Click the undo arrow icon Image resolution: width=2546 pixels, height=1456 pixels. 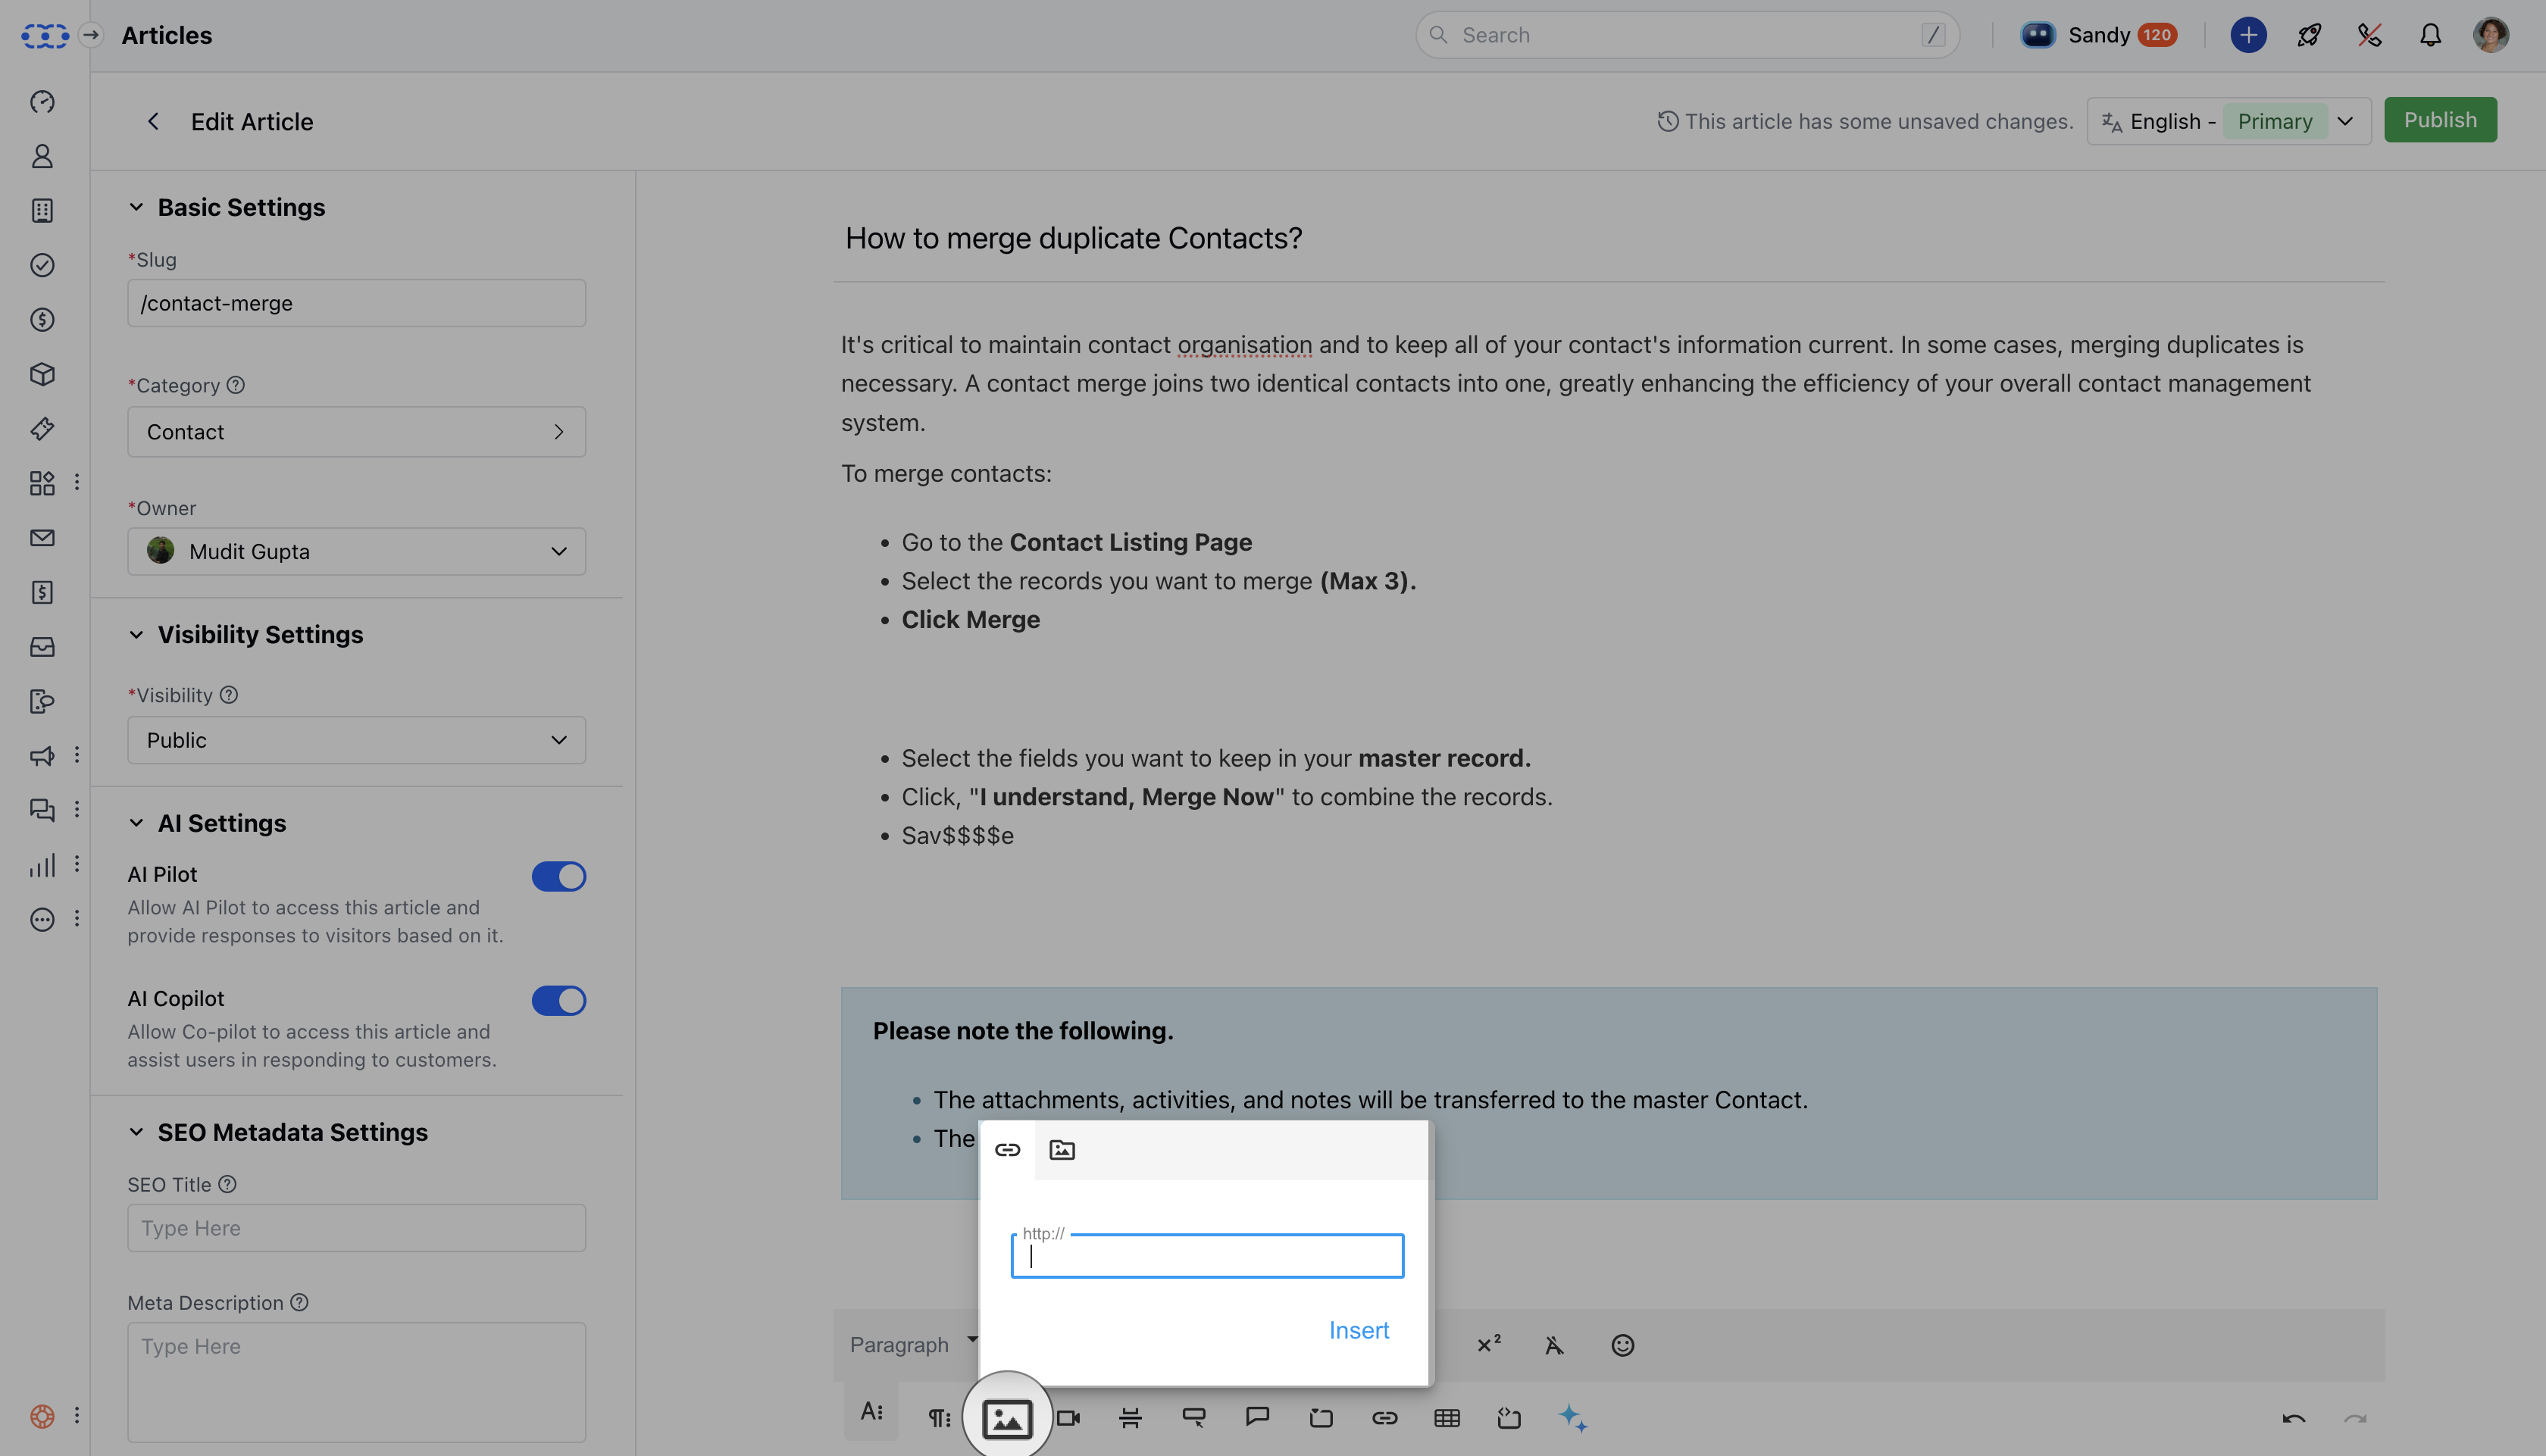(2293, 1418)
